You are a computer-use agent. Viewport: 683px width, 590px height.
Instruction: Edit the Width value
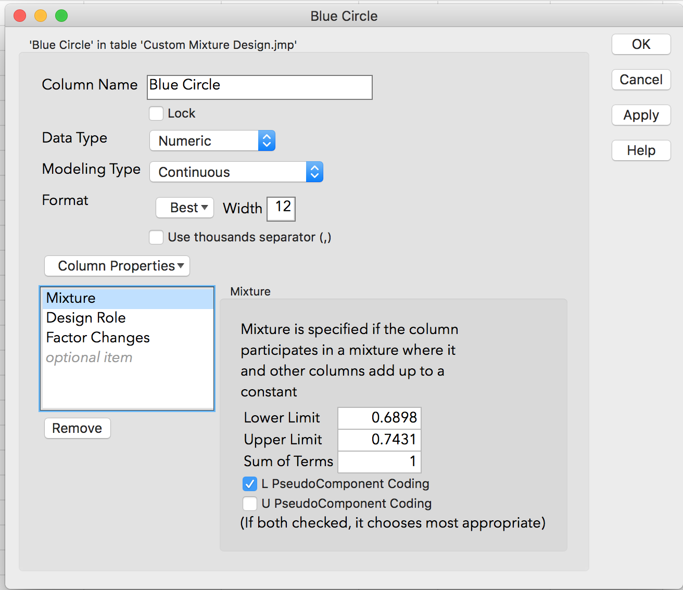tap(281, 209)
